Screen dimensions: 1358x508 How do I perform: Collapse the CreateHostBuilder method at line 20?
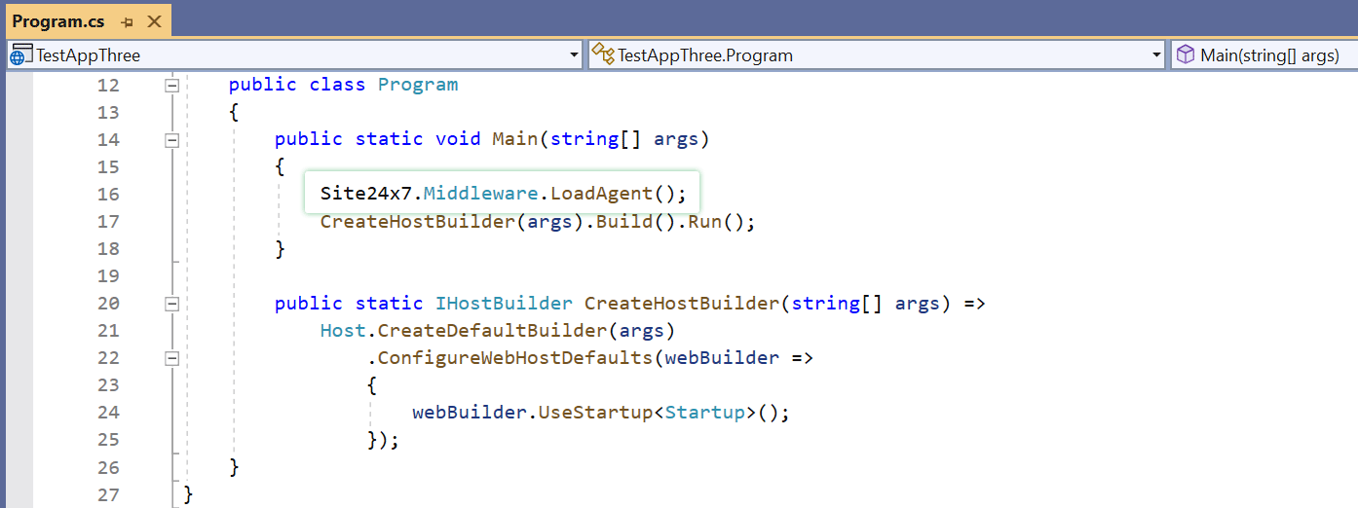tap(172, 303)
